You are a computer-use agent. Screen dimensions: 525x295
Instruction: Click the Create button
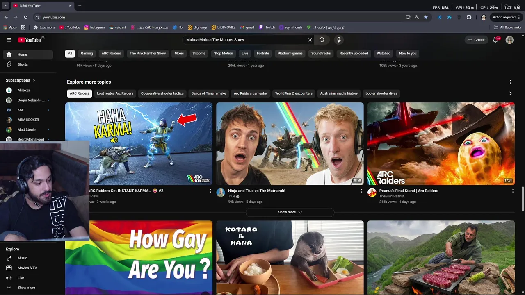point(476,40)
